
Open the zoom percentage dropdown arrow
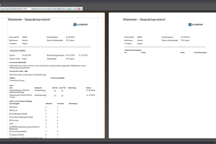[31, 9]
